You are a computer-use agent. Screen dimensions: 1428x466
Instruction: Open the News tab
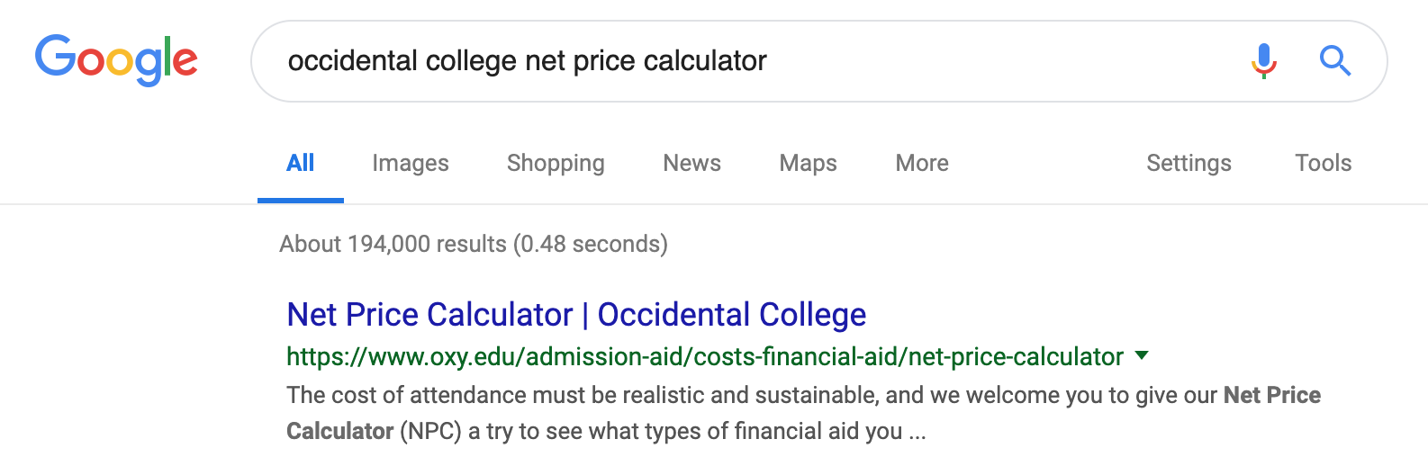tap(691, 163)
